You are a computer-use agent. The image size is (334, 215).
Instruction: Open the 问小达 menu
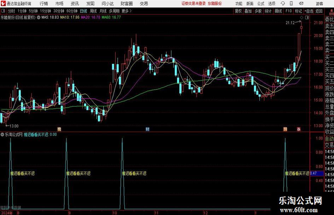click(x=107, y=4)
